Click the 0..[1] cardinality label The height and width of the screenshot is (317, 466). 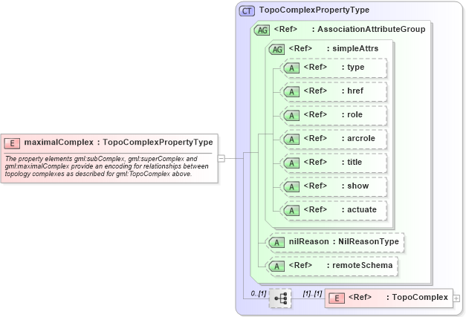click(x=258, y=294)
